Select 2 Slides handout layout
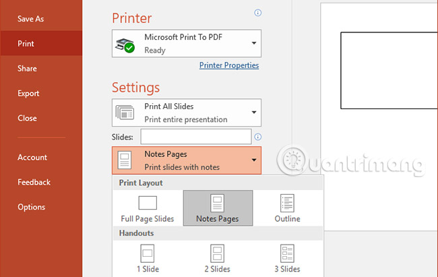 (218, 259)
